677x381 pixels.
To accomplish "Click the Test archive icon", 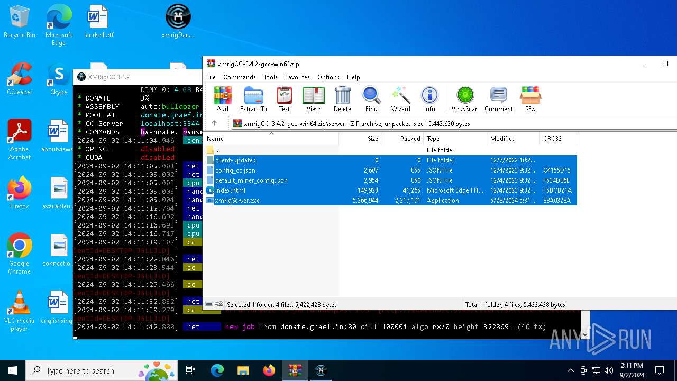I will 285,99.
